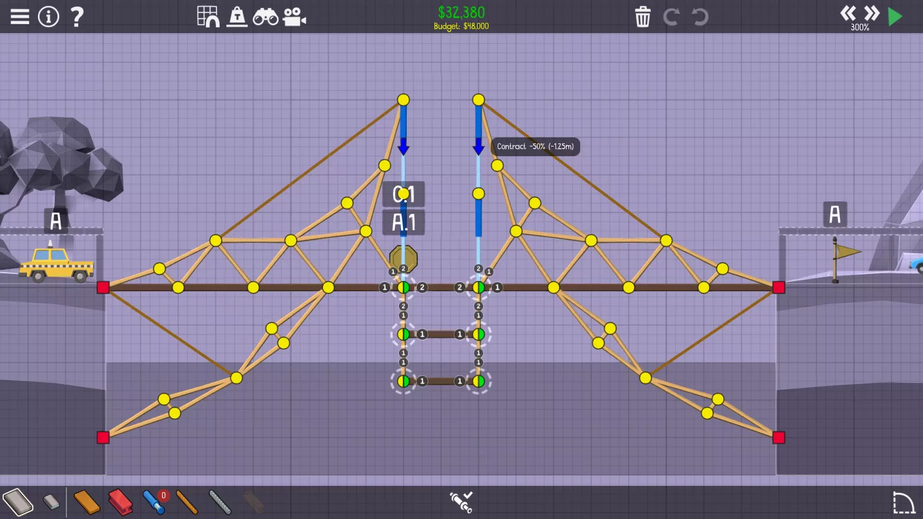The height and width of the screenshot is (519, 923).
Task: Click the question mark help icon
Action: [x=77, y=17]
